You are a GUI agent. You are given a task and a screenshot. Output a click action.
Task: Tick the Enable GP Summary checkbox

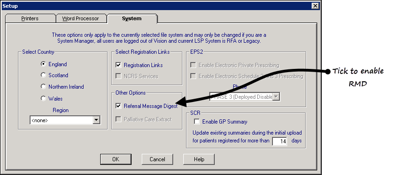click(197, 121)
